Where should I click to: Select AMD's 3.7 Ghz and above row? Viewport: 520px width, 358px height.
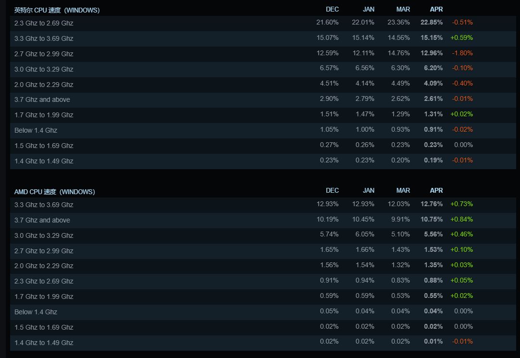42,220
